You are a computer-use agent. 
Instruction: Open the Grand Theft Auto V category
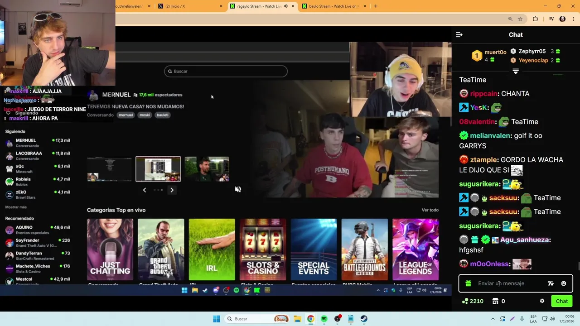(161, 249)
